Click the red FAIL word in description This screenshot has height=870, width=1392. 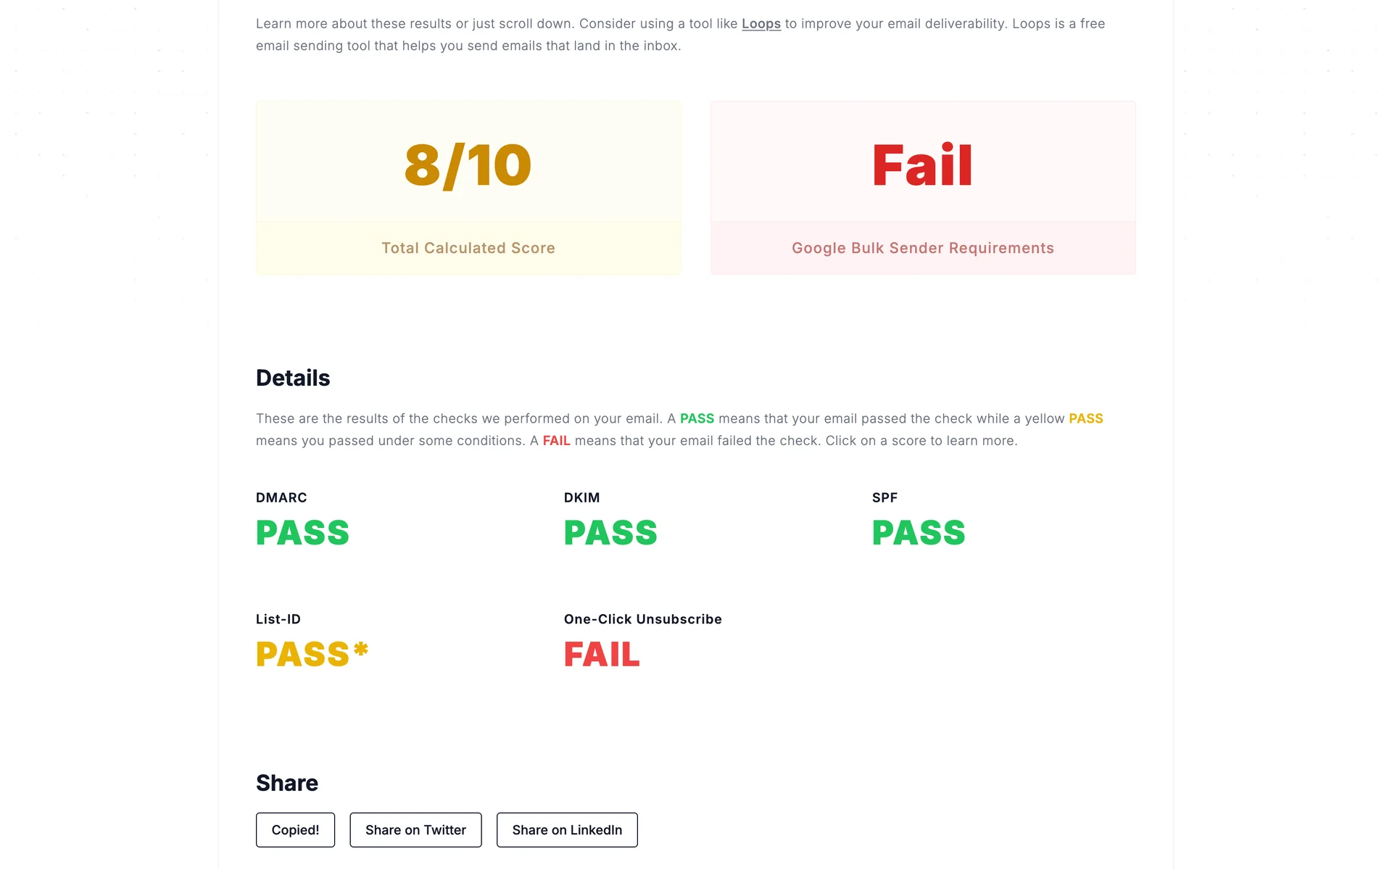[x=556, y=441]
